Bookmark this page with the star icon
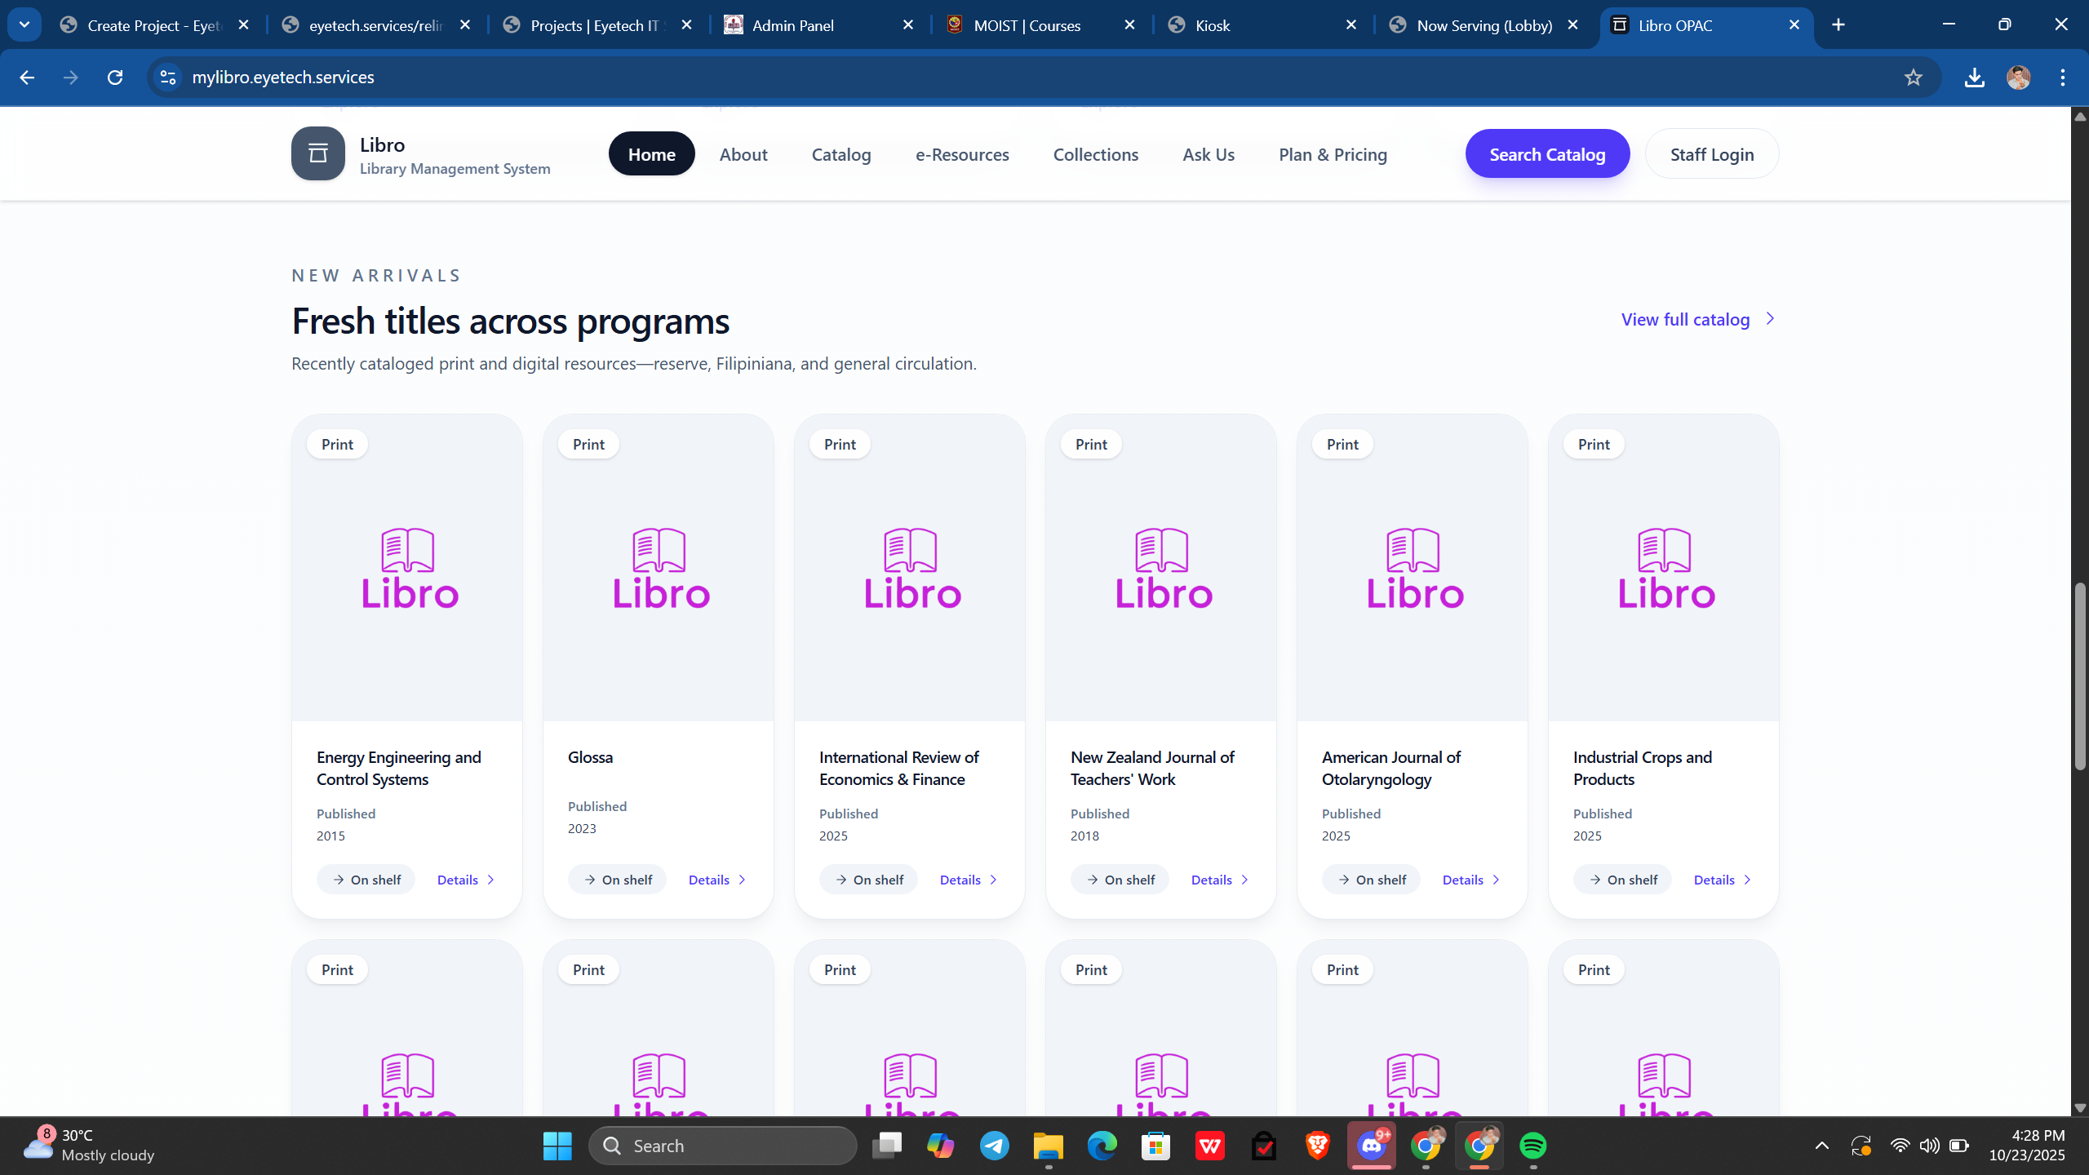 pos(1913,78)
